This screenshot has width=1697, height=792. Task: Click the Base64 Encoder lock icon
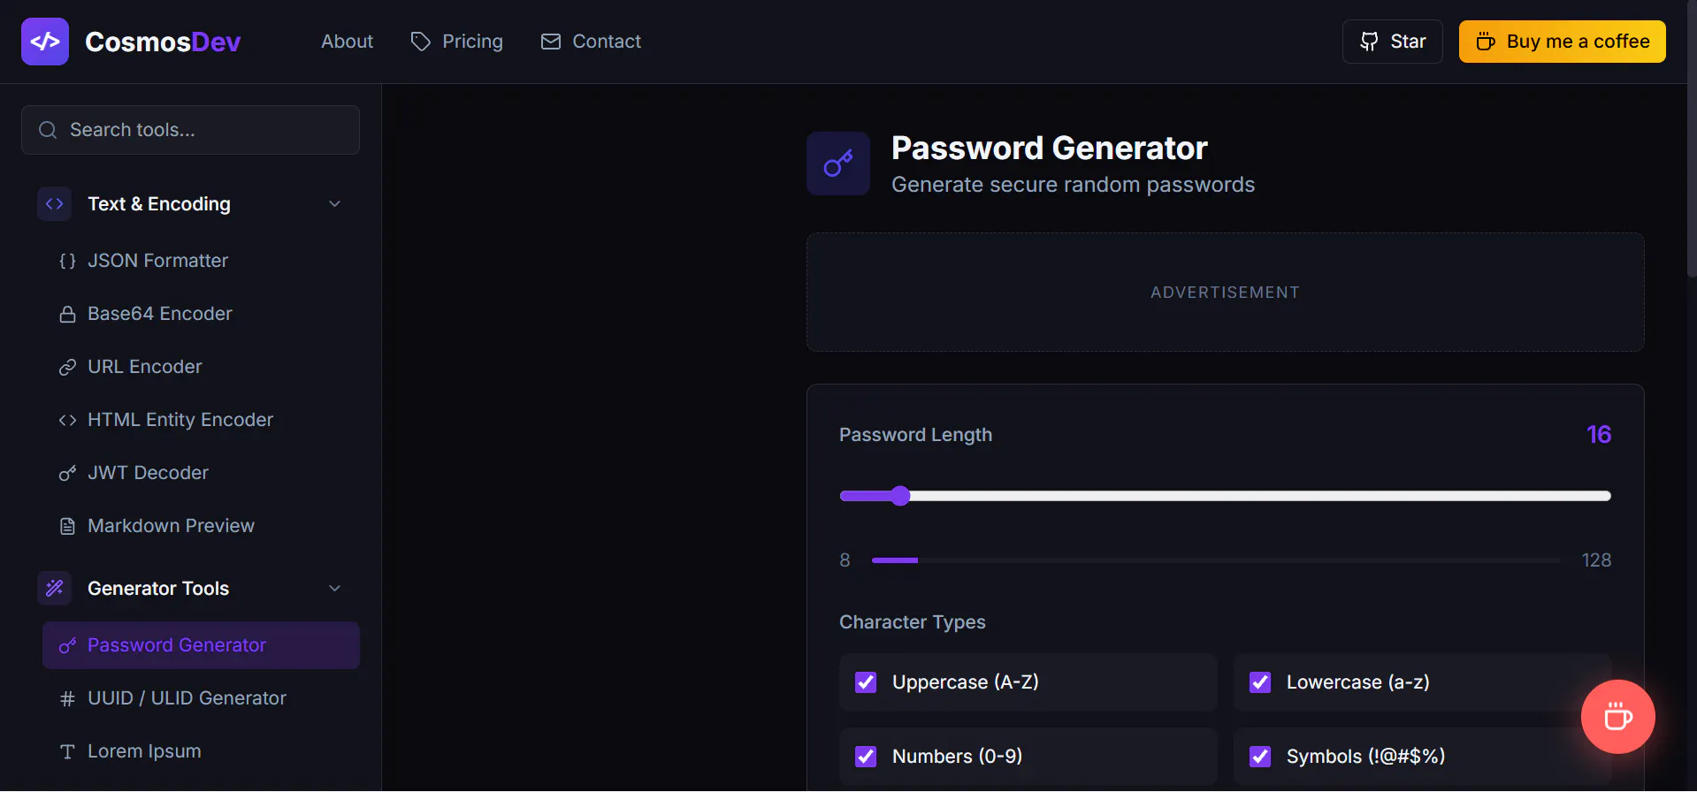[x=67, y=314]
